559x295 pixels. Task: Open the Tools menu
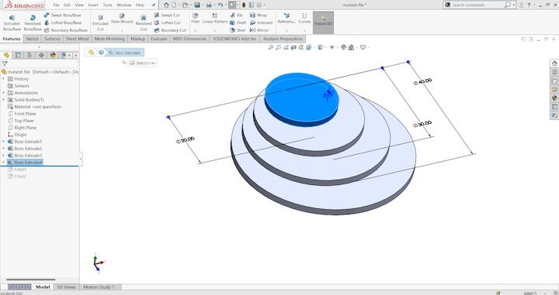pyautogui.click(x=107, y=5)
